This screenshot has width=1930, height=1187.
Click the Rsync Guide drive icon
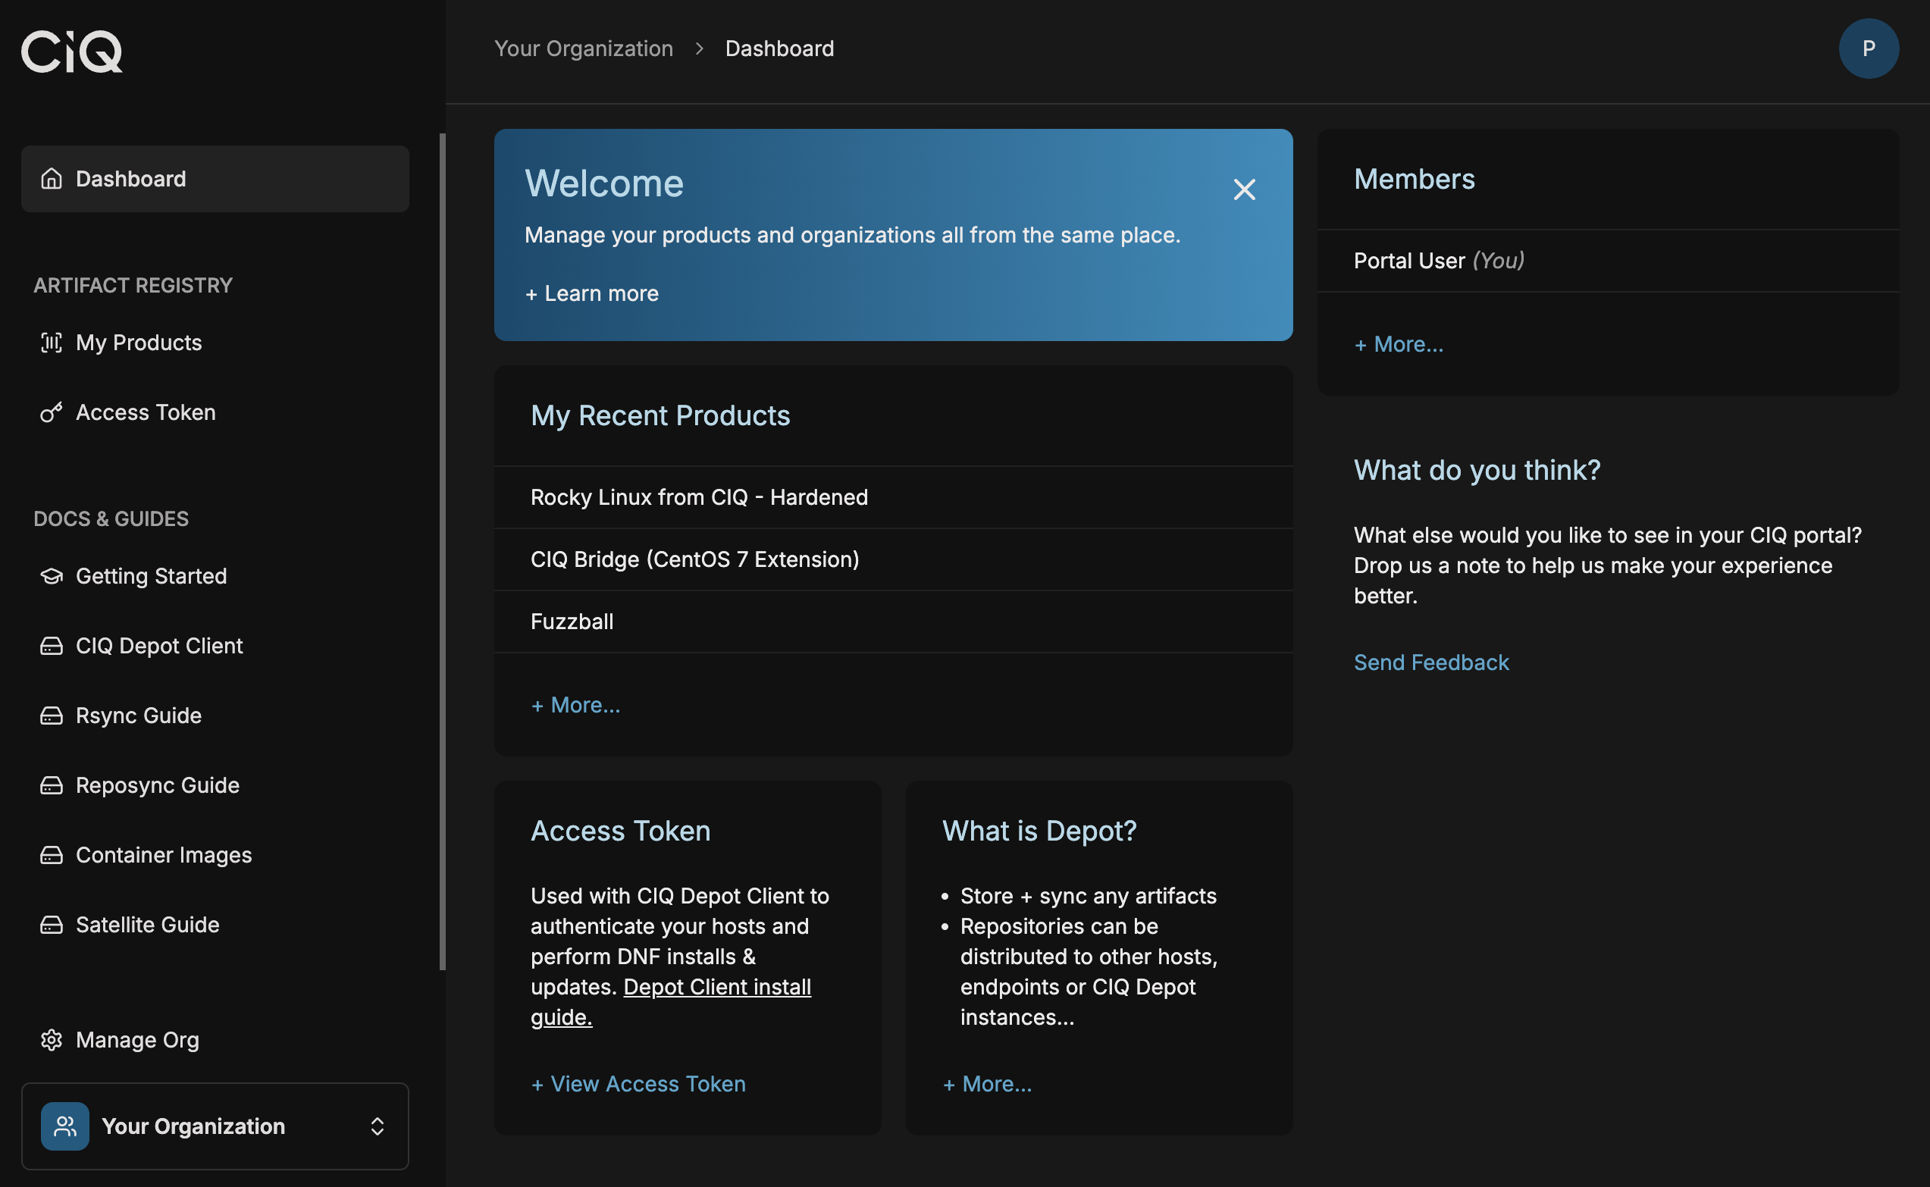point(51,716)
